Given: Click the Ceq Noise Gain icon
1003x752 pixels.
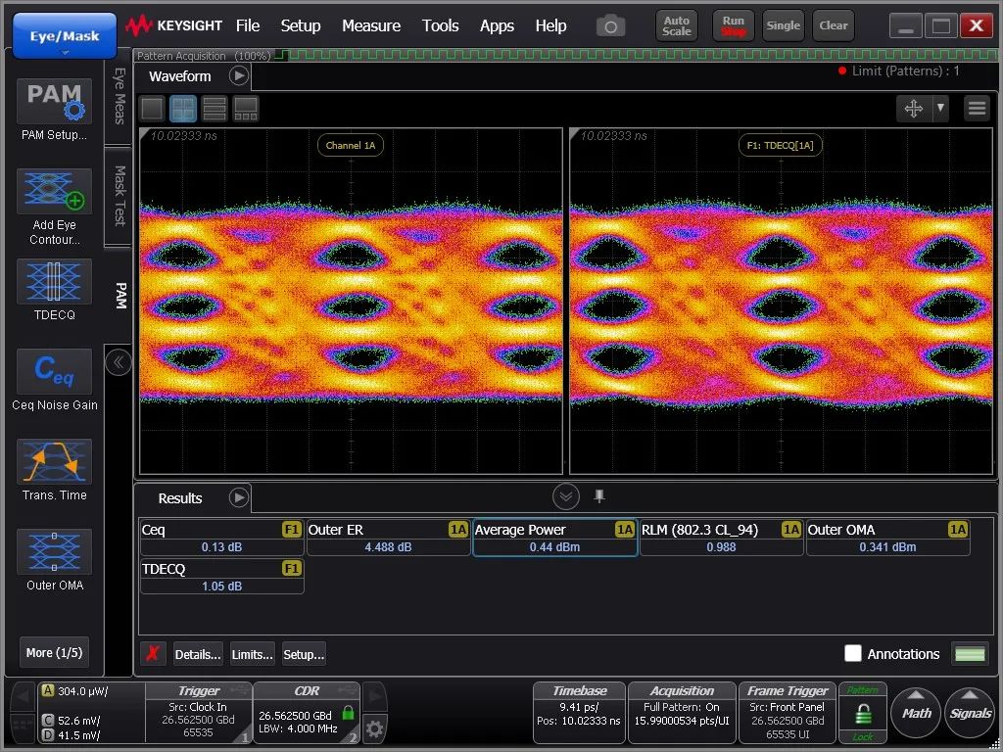Looking at the screenshot, I should pos(54,372).
